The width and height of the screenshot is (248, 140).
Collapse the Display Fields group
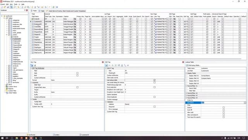pyautogui.click(x=186, y=73)
